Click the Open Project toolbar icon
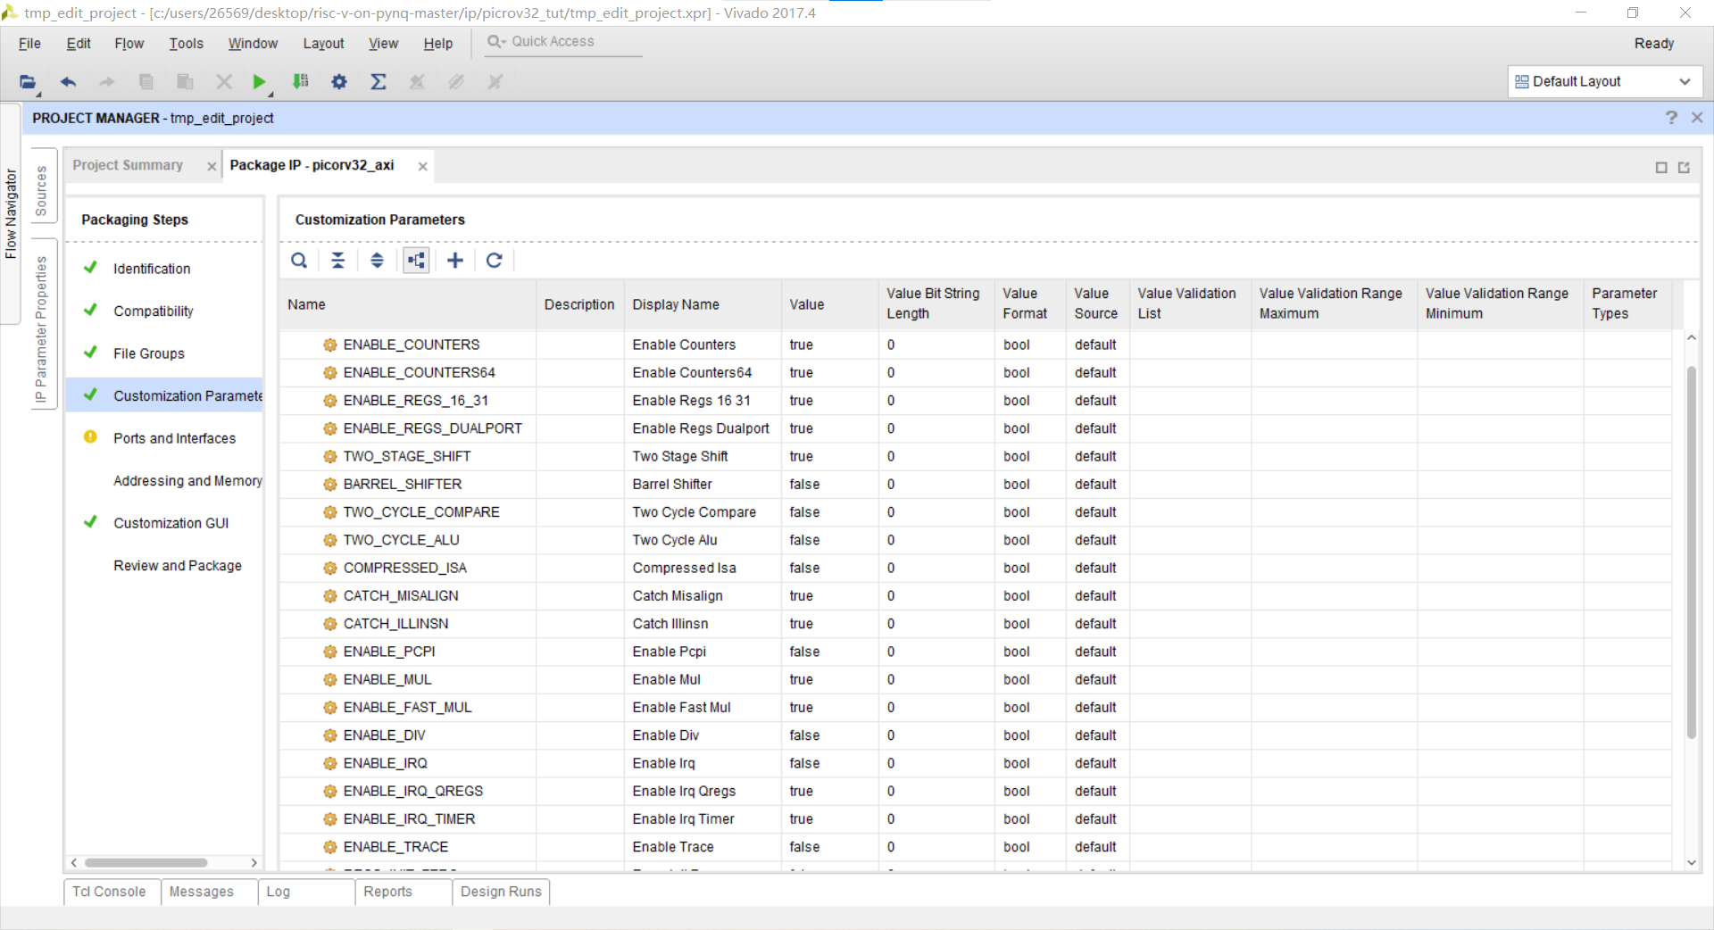This screenshot has height=930, width=1714. pyautogui.click(x=28, y=82)
